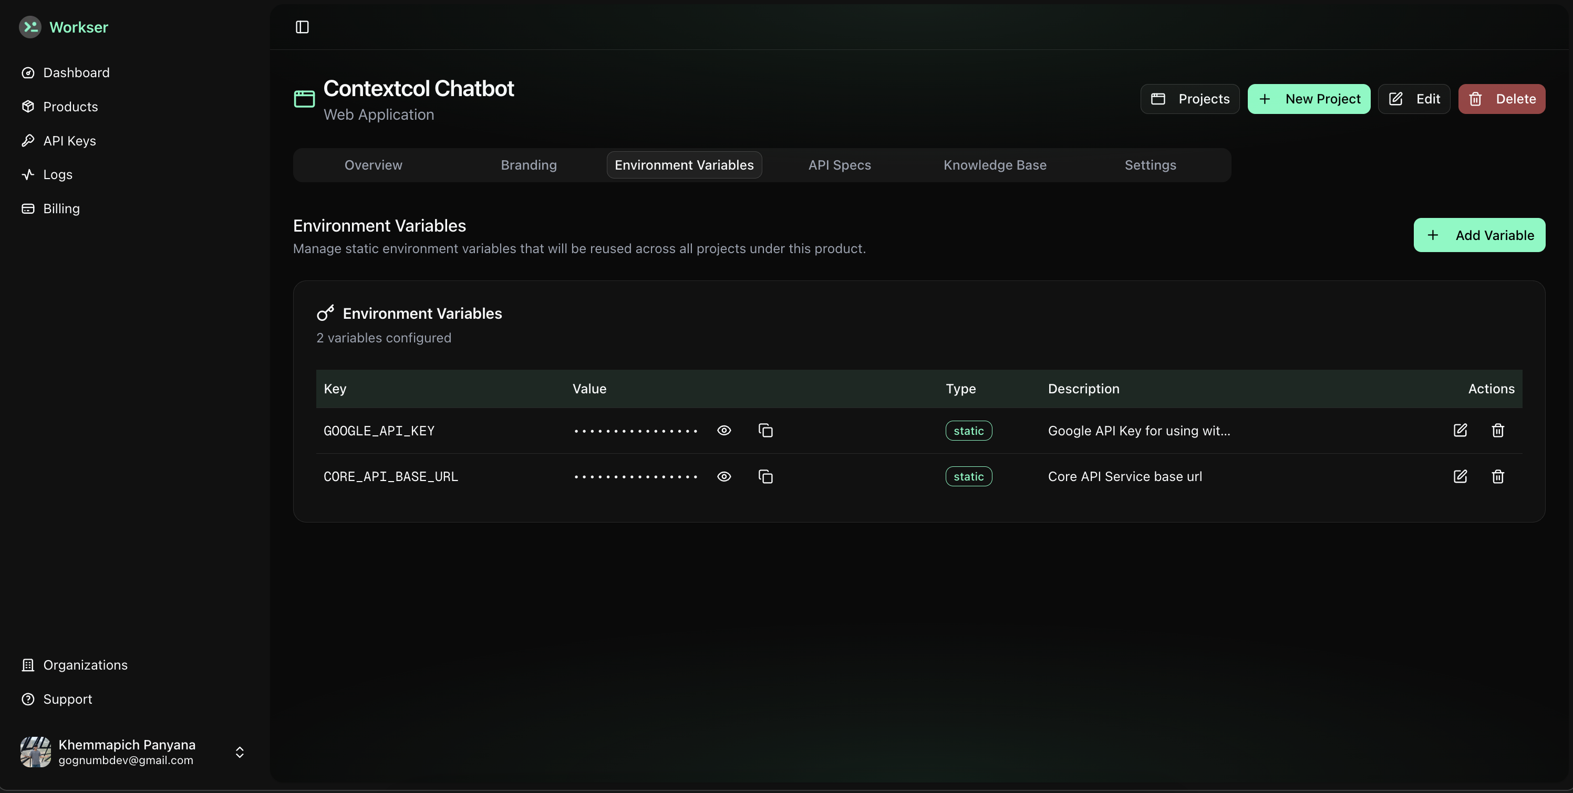
Task: Open the Dashboard sidebar item
Action: click(76, 72)
